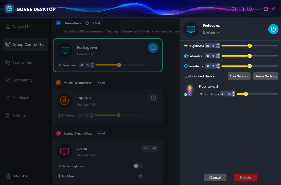Turn Scena group OFF
This screenshot has width=281, height=185.
[x=154, y=148]
